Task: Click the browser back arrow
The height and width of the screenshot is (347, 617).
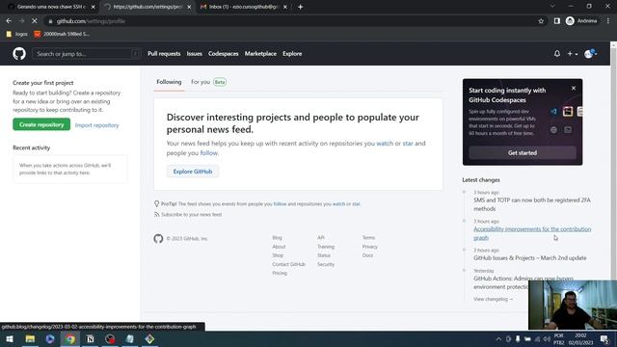Action: 9,21
